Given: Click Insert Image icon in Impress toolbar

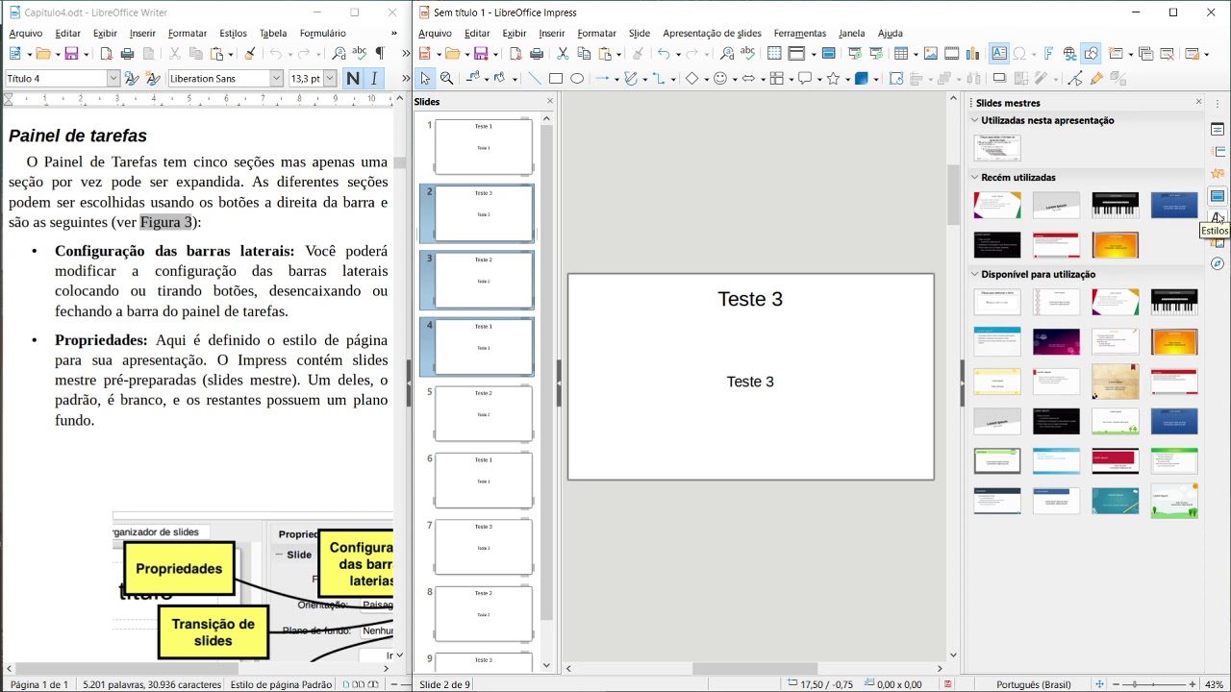Looking at the screenshot, I should (931, 54).
